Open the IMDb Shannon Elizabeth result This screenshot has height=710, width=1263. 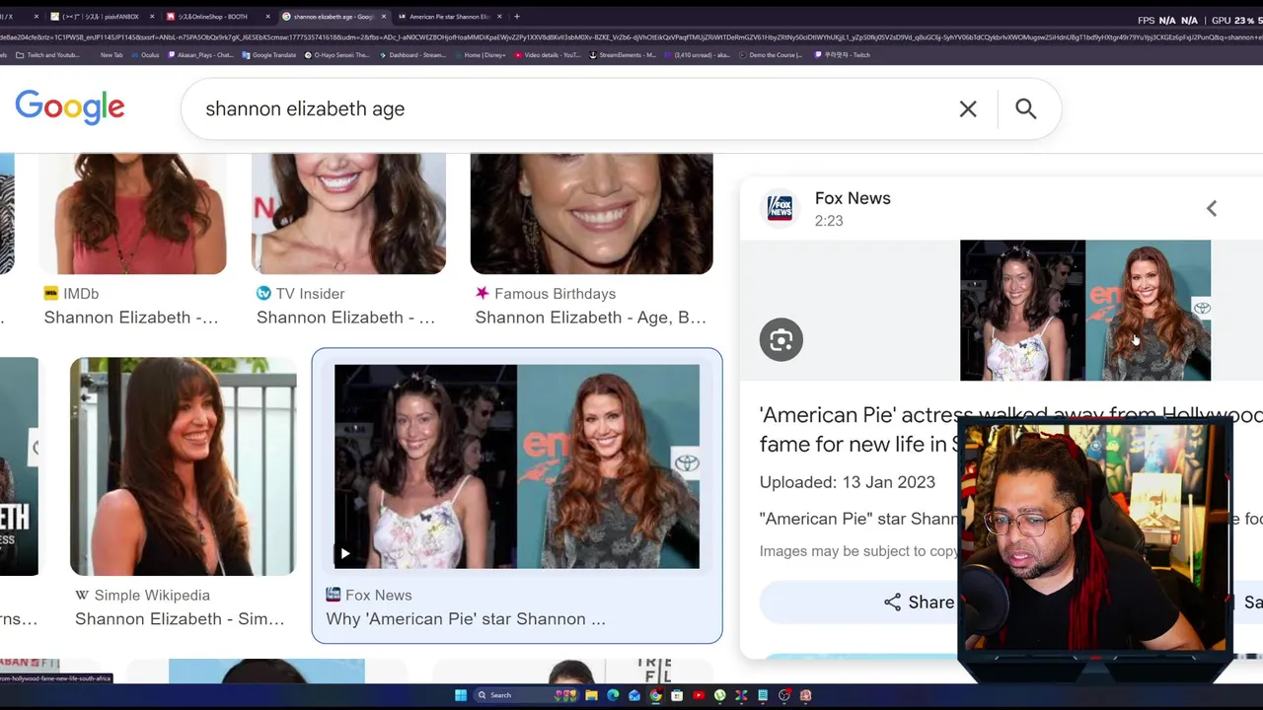131,318
